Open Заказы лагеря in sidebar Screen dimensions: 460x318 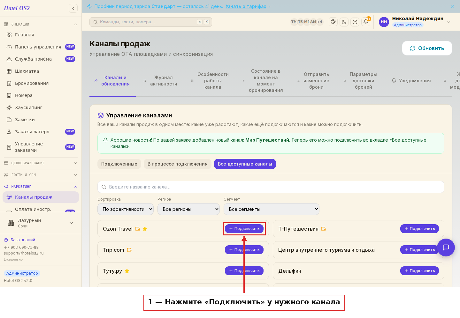[41, 132]
